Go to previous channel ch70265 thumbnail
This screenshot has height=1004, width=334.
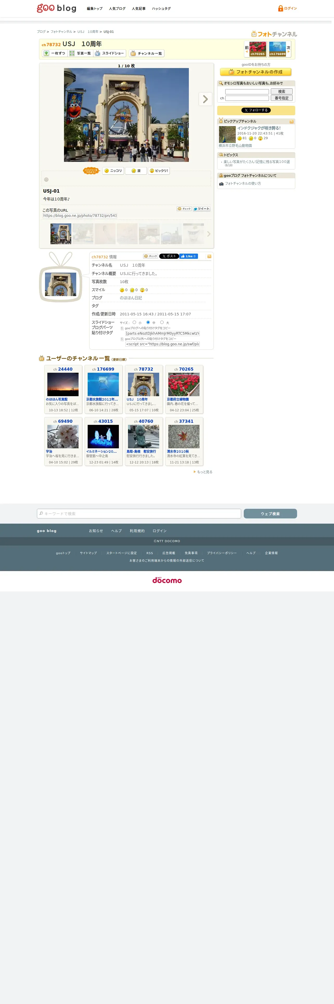(x=258, y=49)
